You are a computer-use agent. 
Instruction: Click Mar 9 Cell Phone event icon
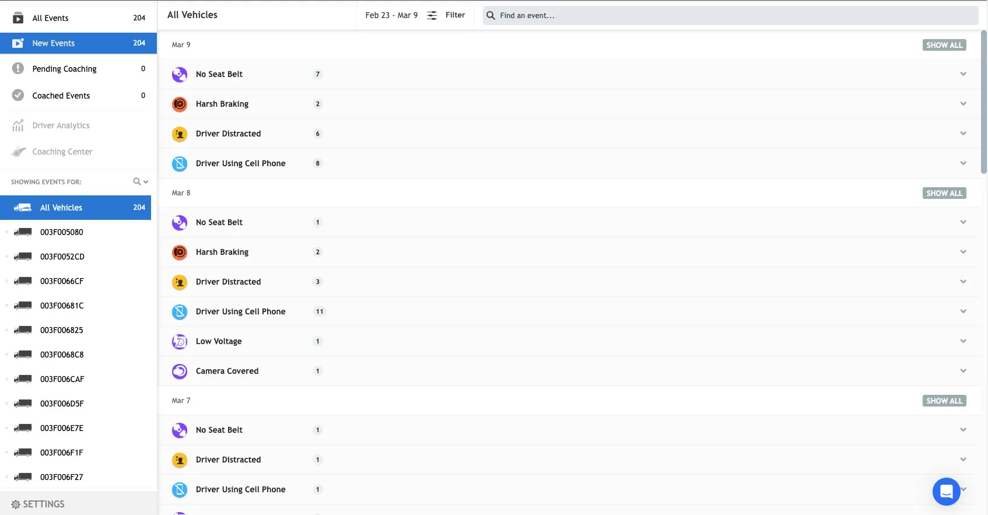[180, 164]
